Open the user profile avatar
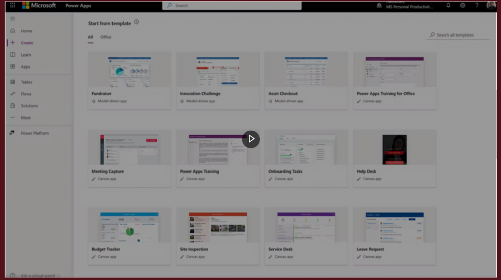This screenshot has width=501, height=280. [x=491, y=5]
